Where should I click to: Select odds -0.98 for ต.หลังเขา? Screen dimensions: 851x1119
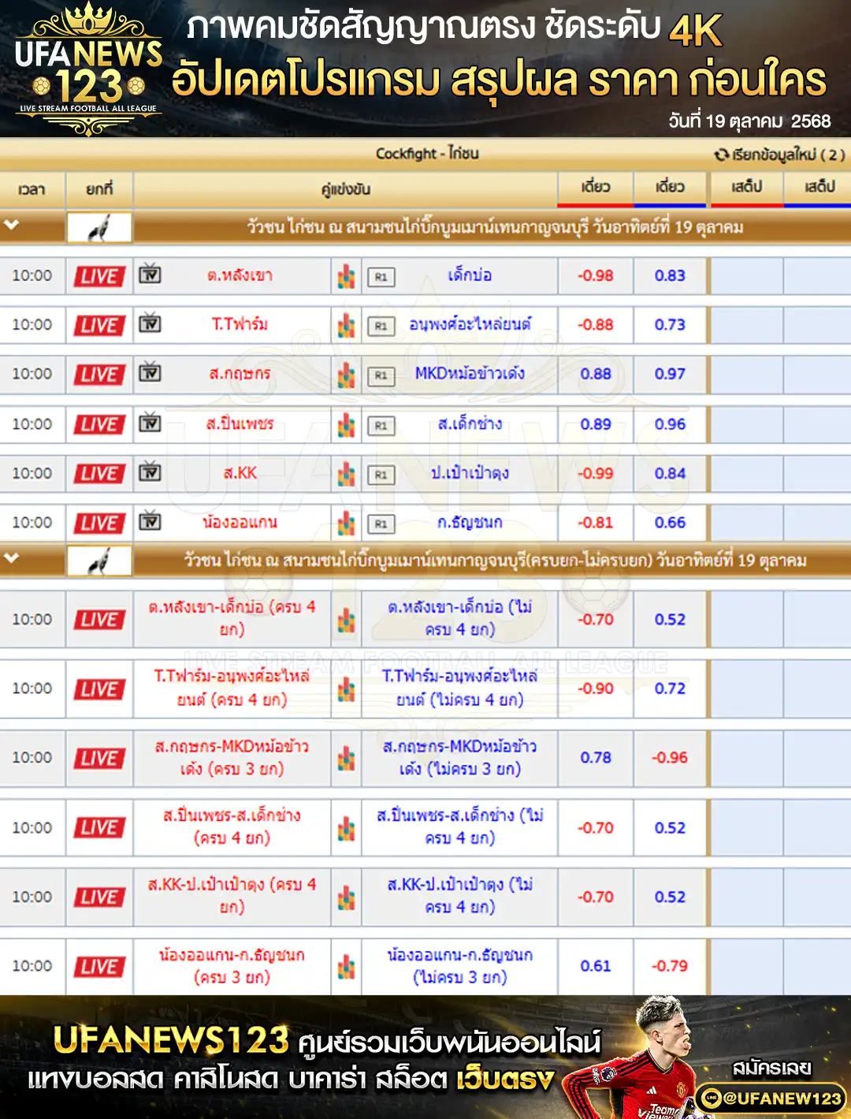(595, 275)
